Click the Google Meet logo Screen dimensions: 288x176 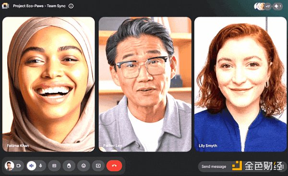click(x=5, y=6)
